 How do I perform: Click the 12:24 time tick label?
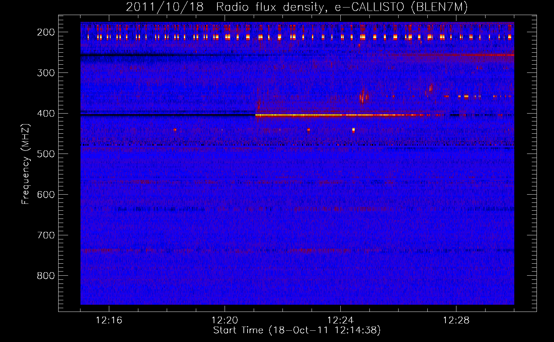340,320
